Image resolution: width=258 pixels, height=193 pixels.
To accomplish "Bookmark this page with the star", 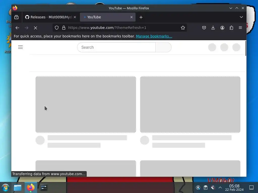I will click(x=183, y=28).
